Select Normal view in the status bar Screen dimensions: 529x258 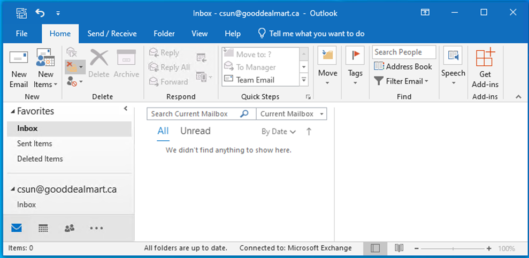pos(375,248)
